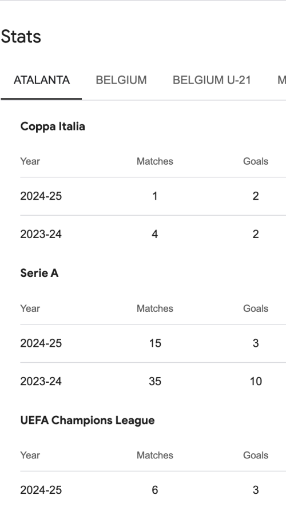The width and height of the screenshot is (286, 519).
Task: Switch to the BELGIUM tab
Action: [x=121, y=80]
